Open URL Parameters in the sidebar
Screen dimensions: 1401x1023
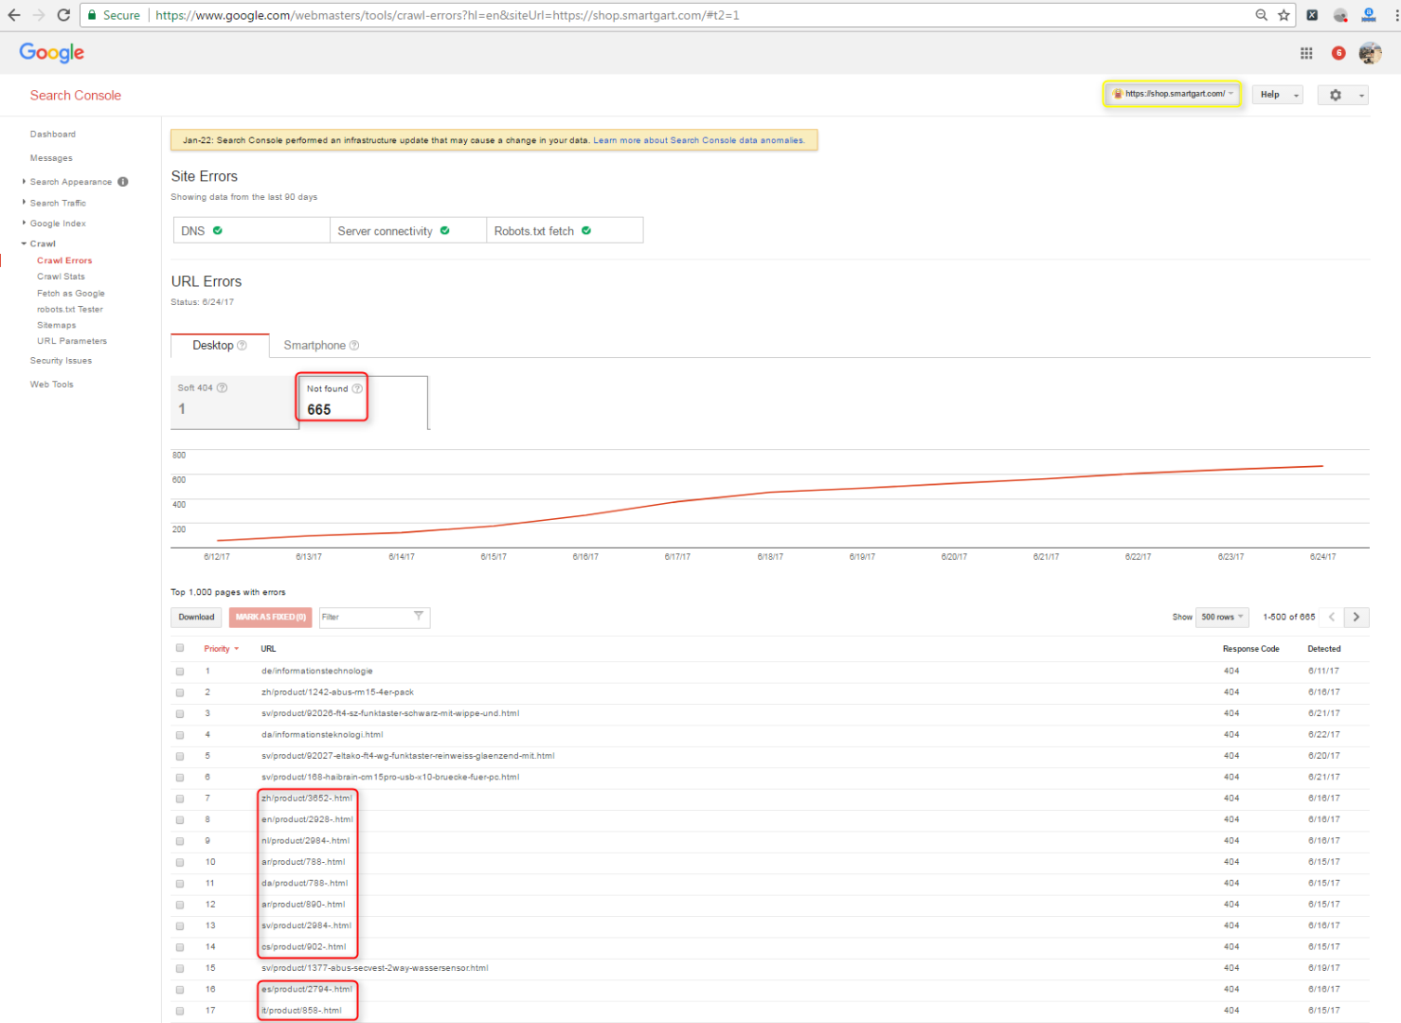click(72, 341)
